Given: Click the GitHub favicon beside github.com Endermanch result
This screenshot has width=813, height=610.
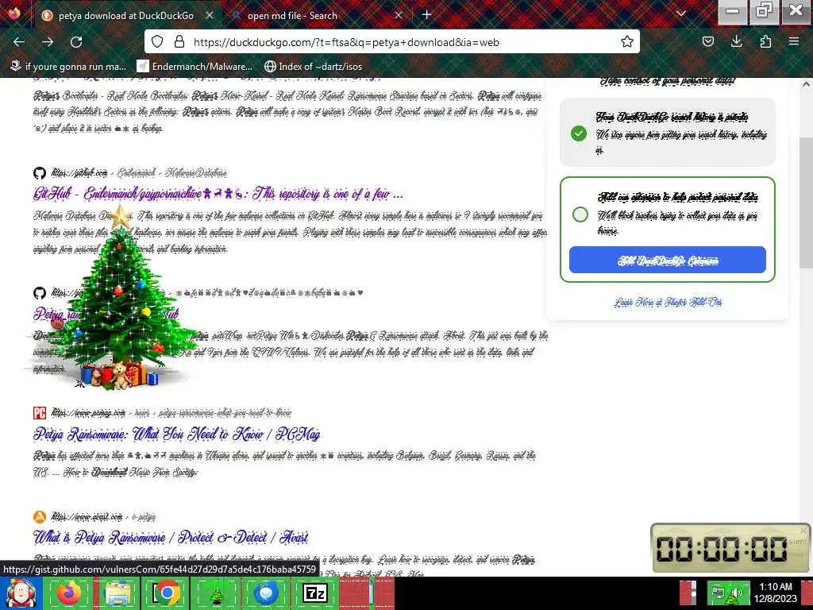Looking at the screenshot, I should click(40, 172).
